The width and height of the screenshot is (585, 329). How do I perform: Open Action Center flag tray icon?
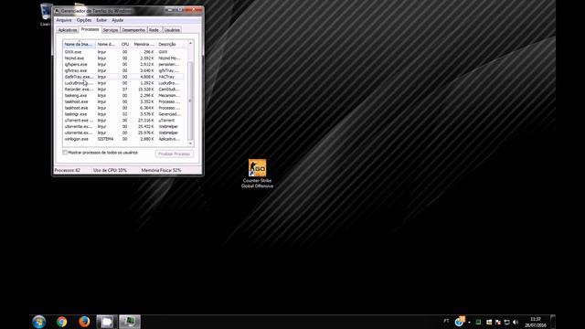click(497, 322)
